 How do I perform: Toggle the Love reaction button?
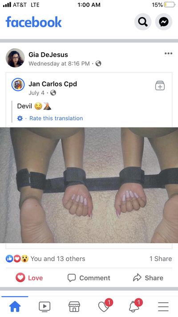29,278
